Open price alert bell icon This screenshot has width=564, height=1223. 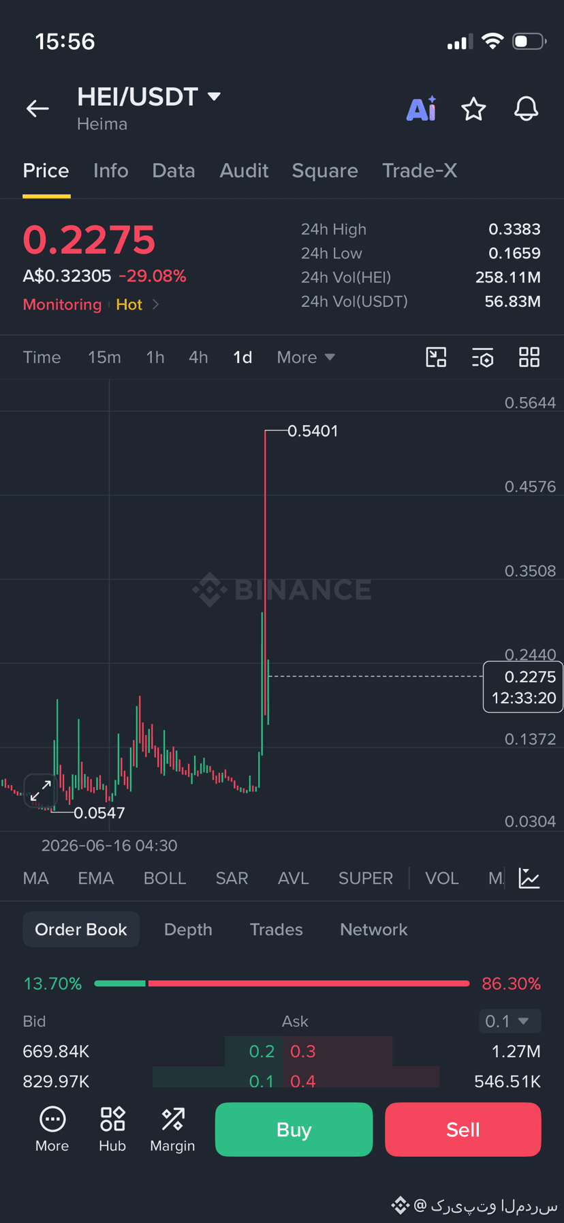pos(526,108)
